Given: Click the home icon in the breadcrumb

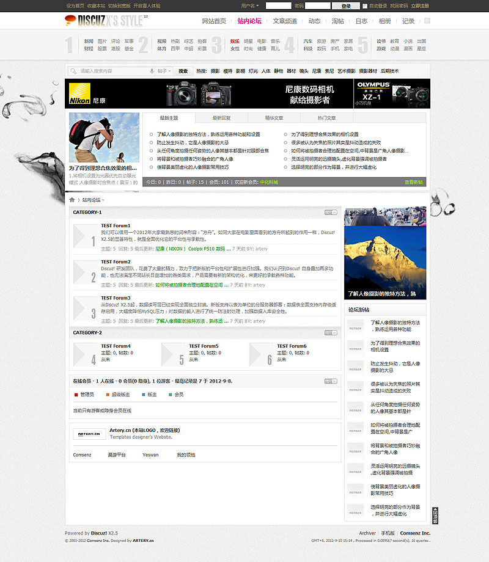Looking at the screenshot, I should 72,200.
